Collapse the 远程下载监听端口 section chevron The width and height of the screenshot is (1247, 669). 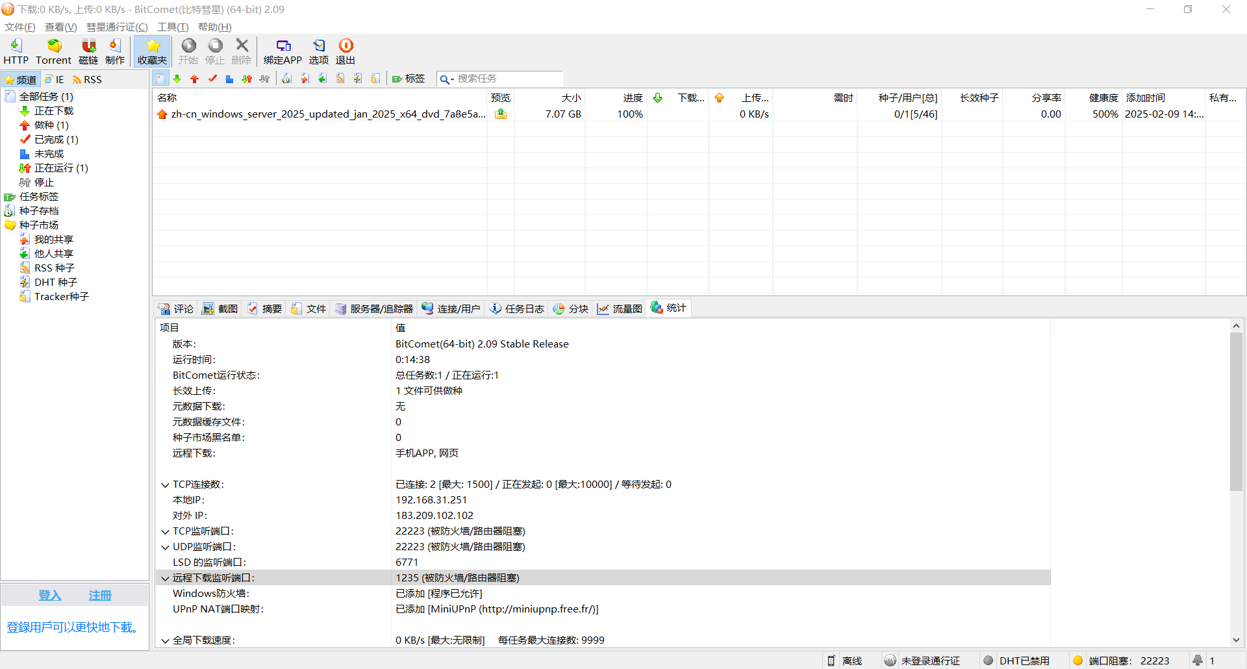point(165,578)
